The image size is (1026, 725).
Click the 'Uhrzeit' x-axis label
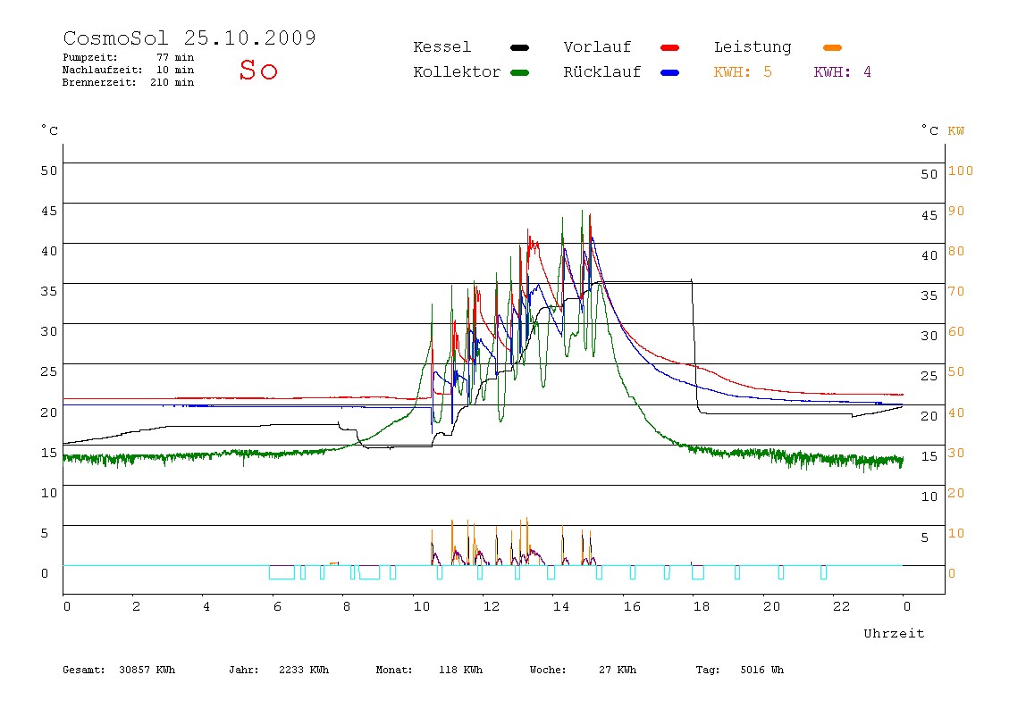pyautogui.click(x=894, y=633)
